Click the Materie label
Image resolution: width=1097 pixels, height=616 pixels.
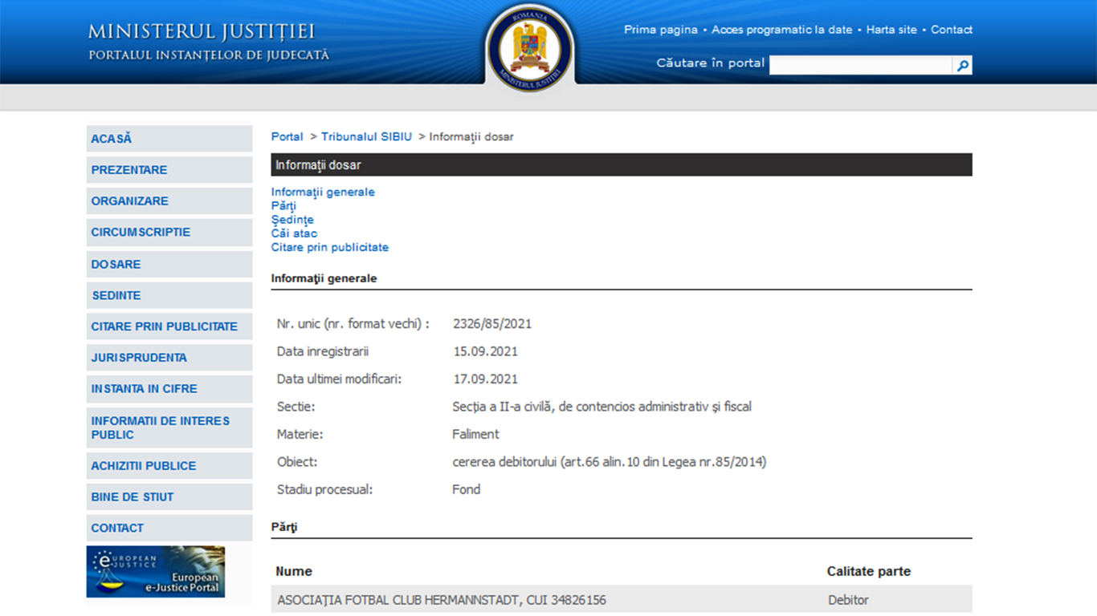pos(300,434)
